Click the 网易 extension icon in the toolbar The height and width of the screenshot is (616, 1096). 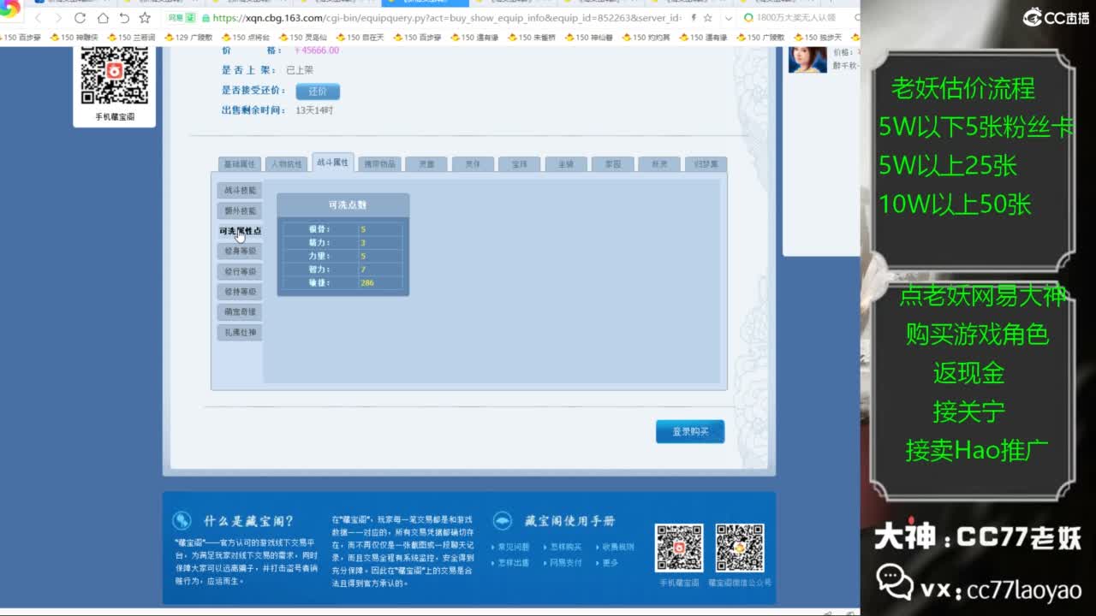point(176,17)
